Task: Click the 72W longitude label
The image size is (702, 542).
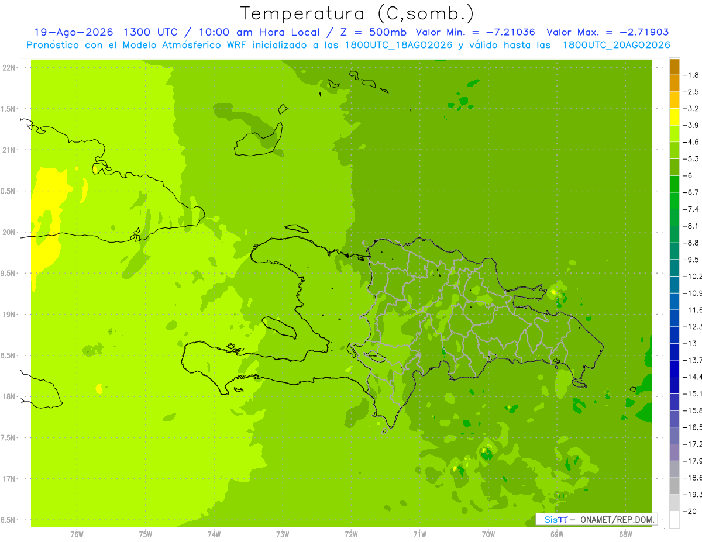Action: (351, 534)
